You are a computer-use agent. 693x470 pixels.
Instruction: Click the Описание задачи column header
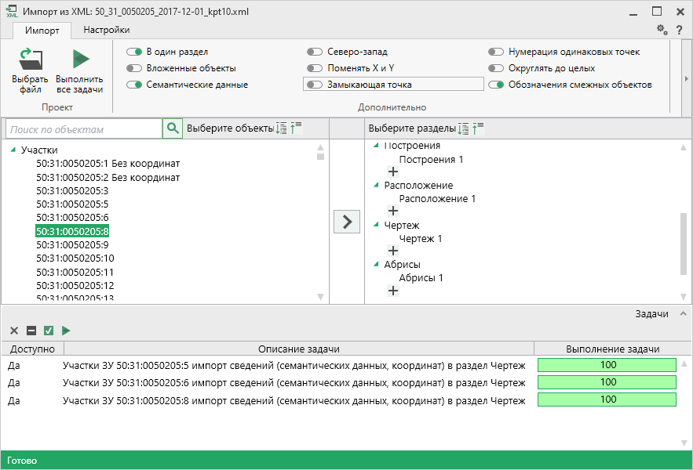tap(298, 349)
